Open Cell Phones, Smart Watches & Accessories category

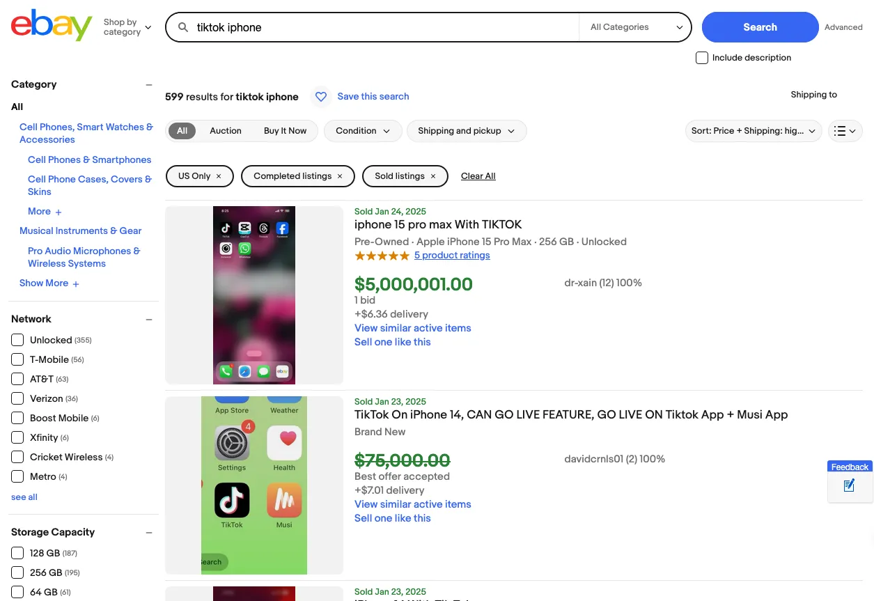coord(86,133)
